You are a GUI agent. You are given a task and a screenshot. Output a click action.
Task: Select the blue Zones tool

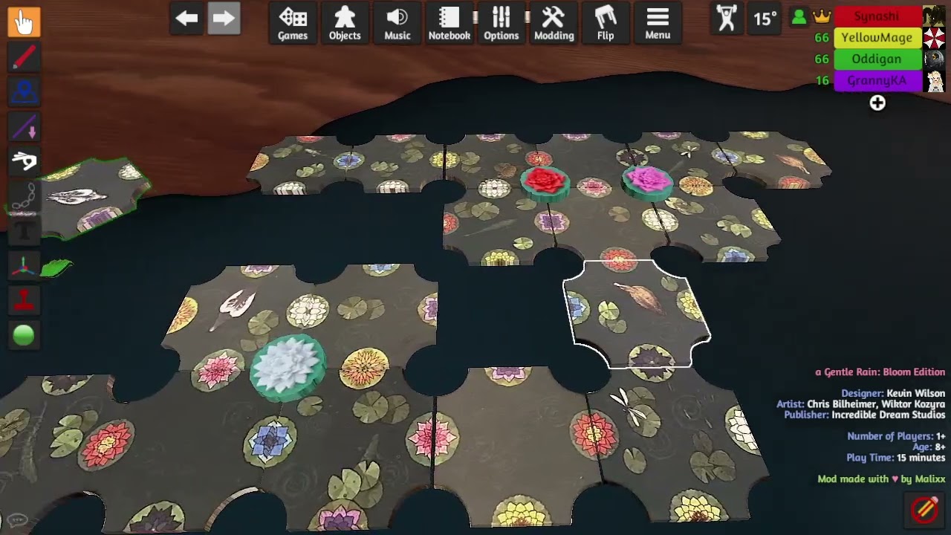pyautogui.click(x=24, y=92)
